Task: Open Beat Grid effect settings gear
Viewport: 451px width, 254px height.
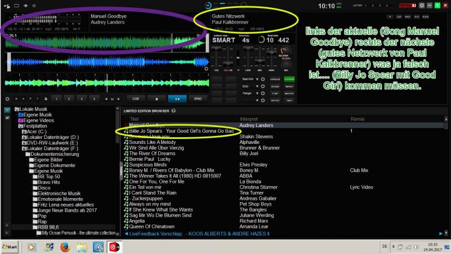Action: click(x=263, y=79)
